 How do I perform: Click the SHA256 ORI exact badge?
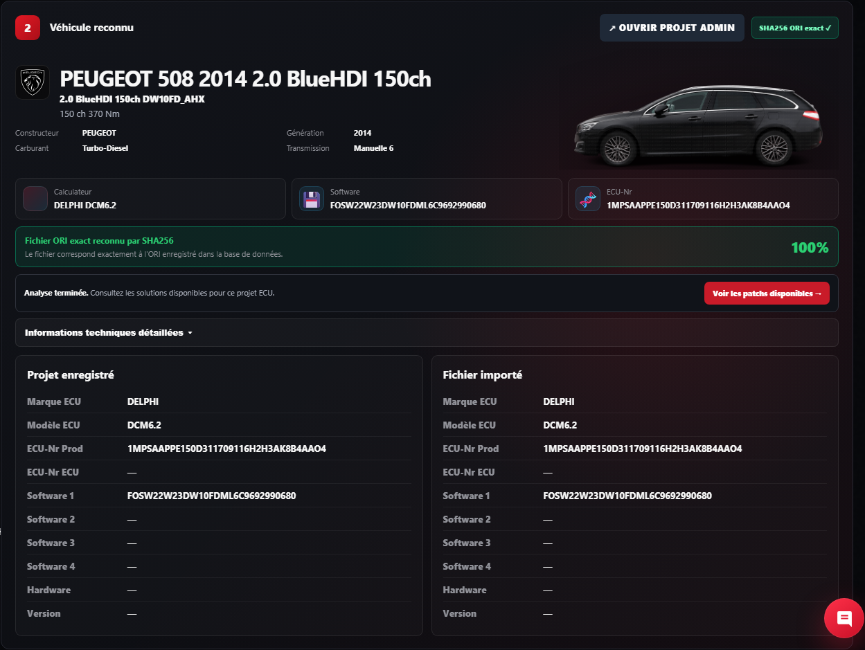(x=795, y=28)
